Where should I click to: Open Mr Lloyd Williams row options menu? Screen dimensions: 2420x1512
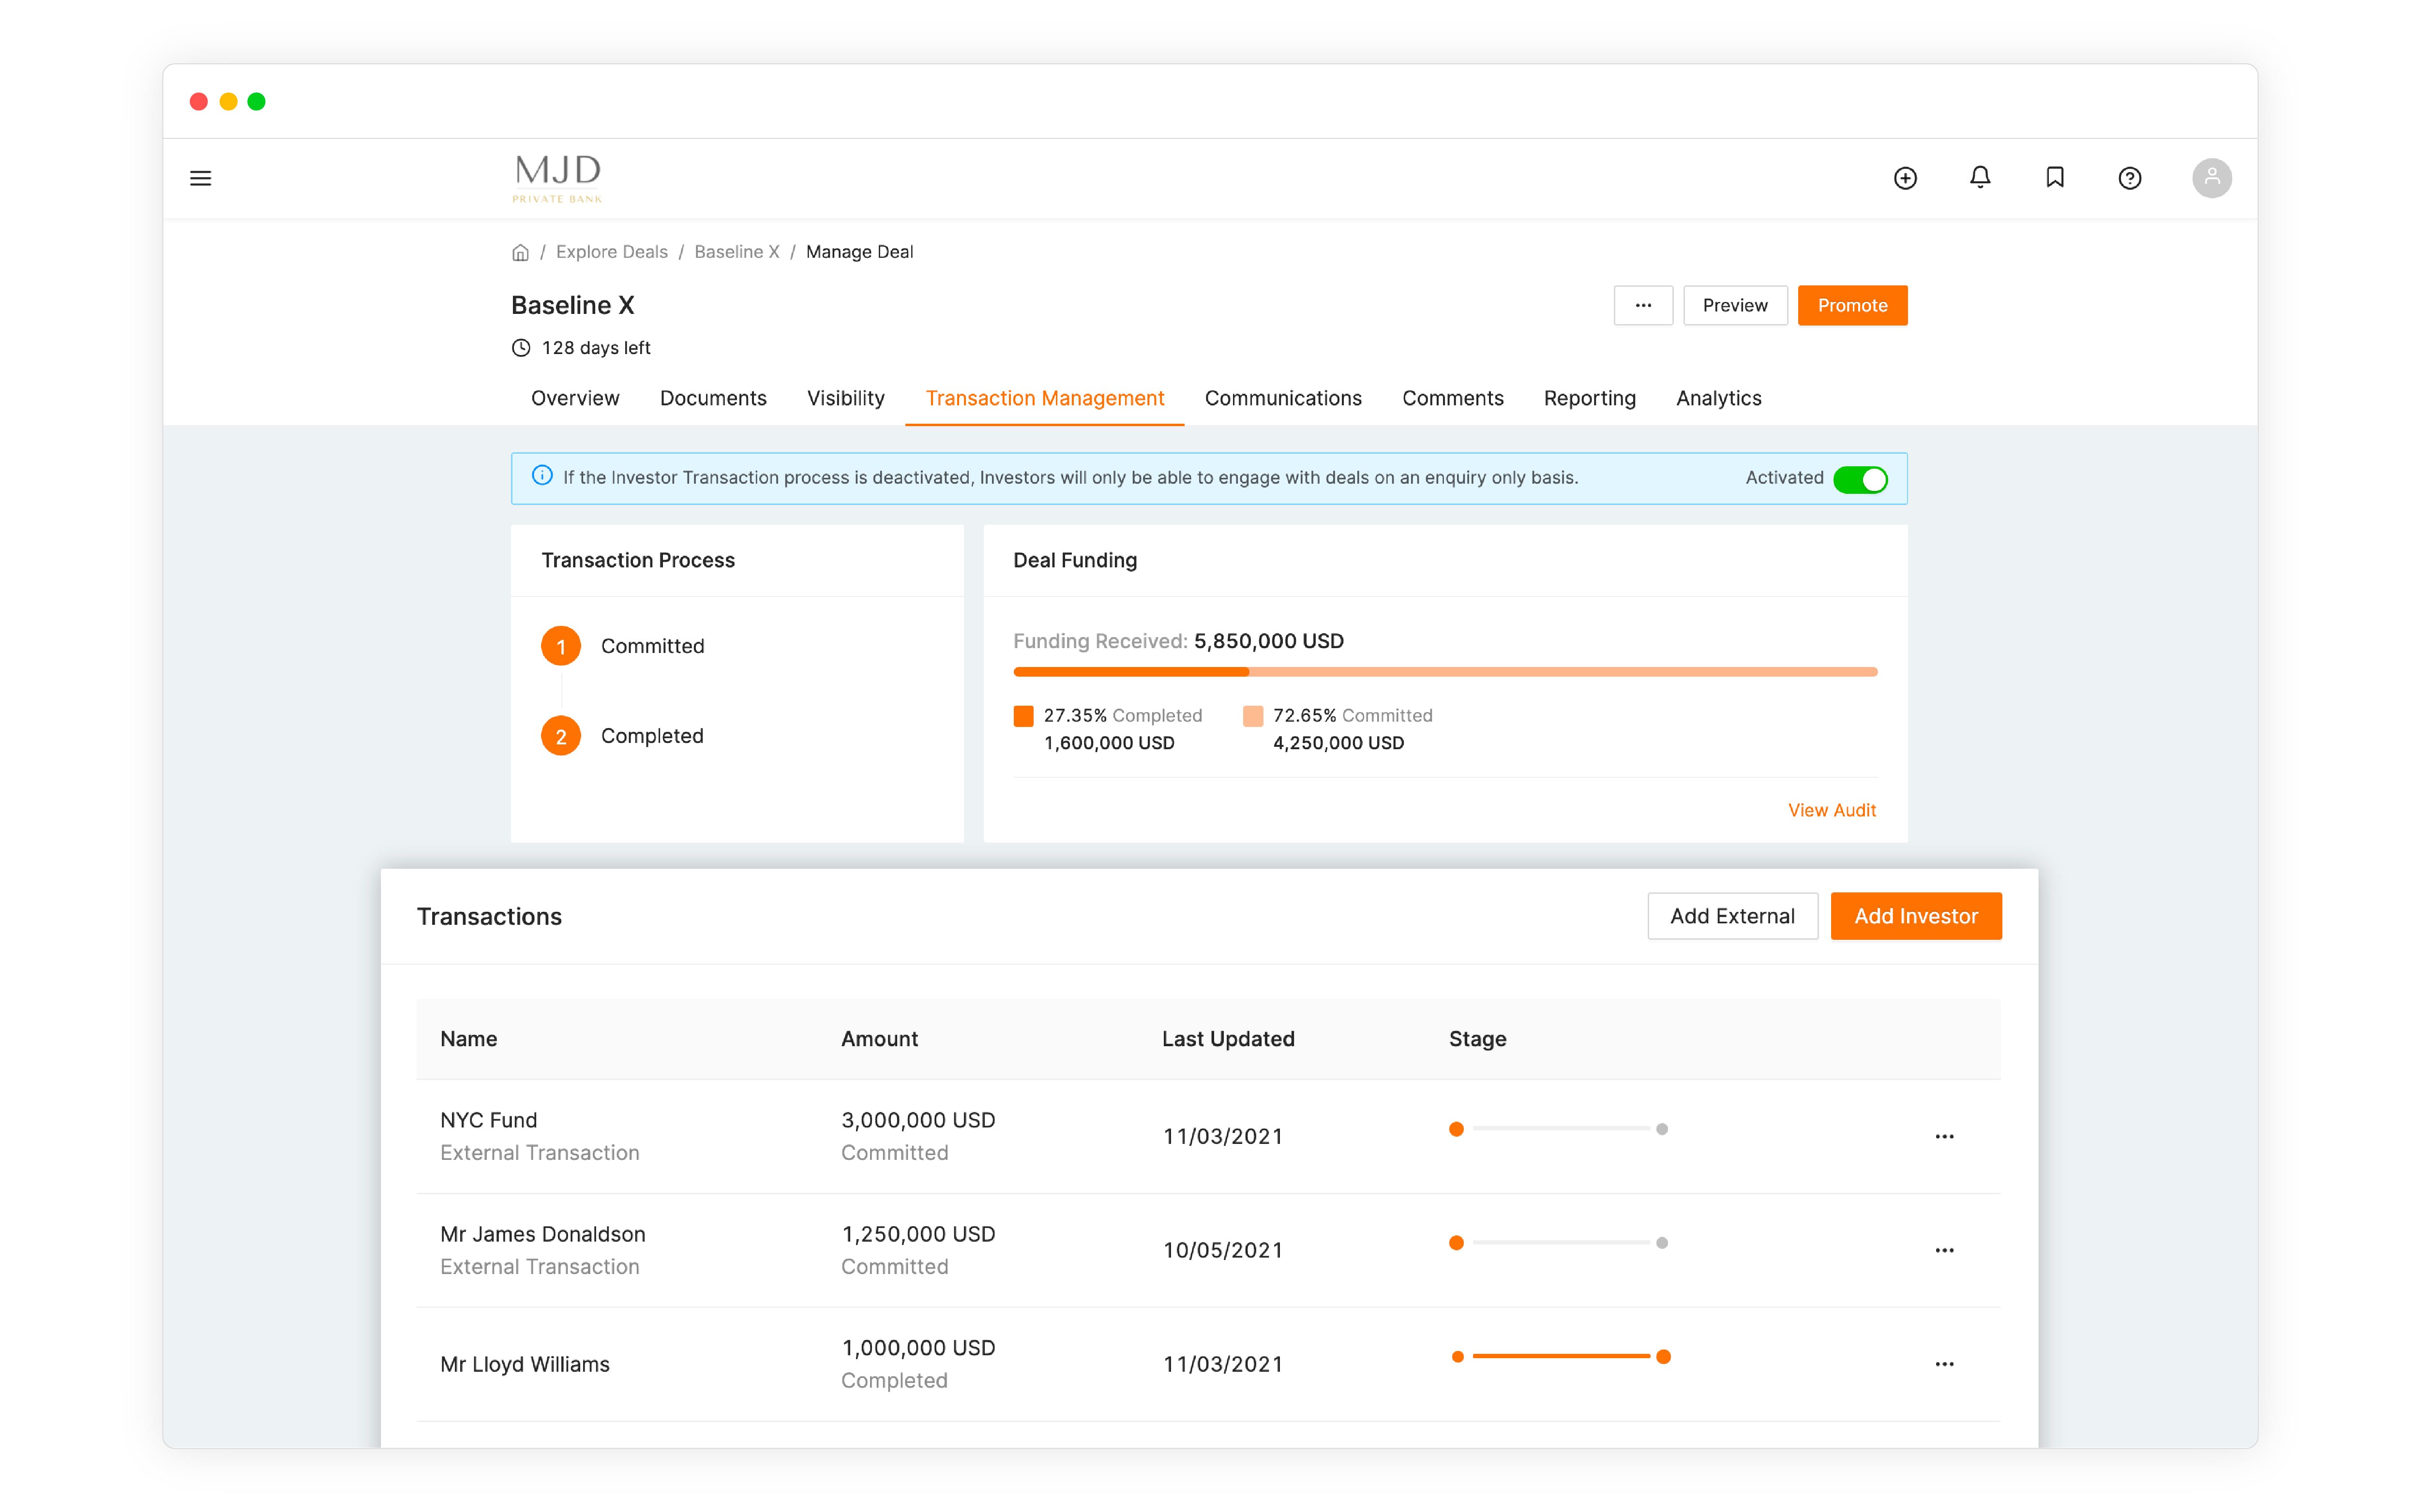pos(1944,1364)
